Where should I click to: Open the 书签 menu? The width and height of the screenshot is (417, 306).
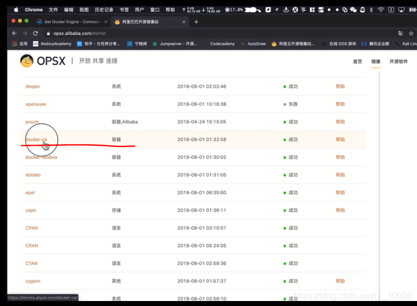click(124, 9)
